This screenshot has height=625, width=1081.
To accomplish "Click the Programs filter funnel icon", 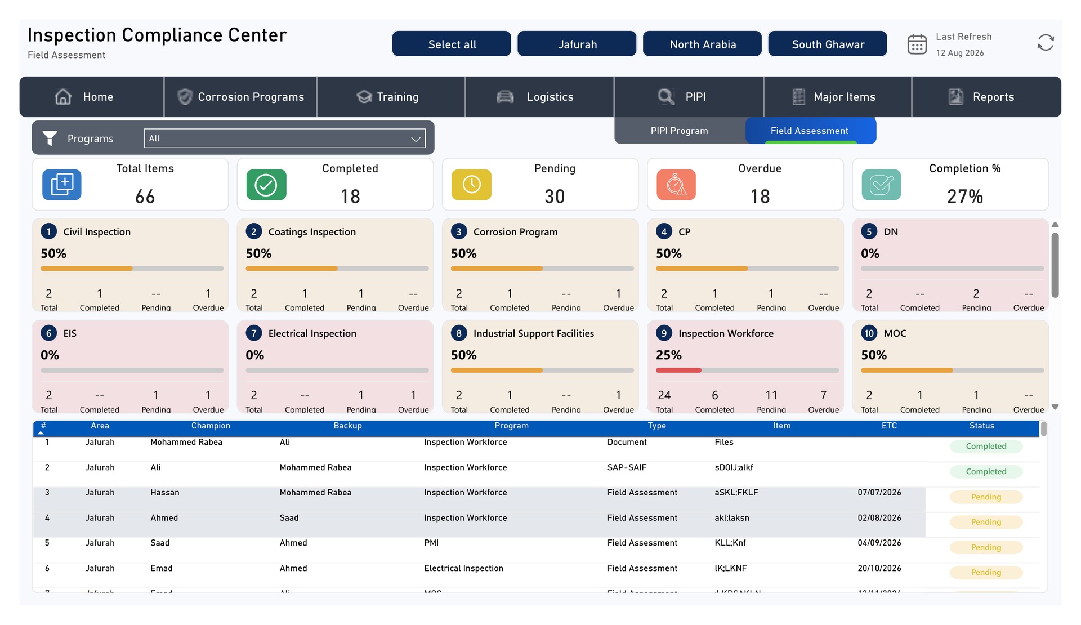I will point(50,139).
